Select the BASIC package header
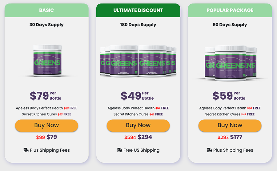The width and height of the screenshot is (277, 171). (x=46, y=10)
